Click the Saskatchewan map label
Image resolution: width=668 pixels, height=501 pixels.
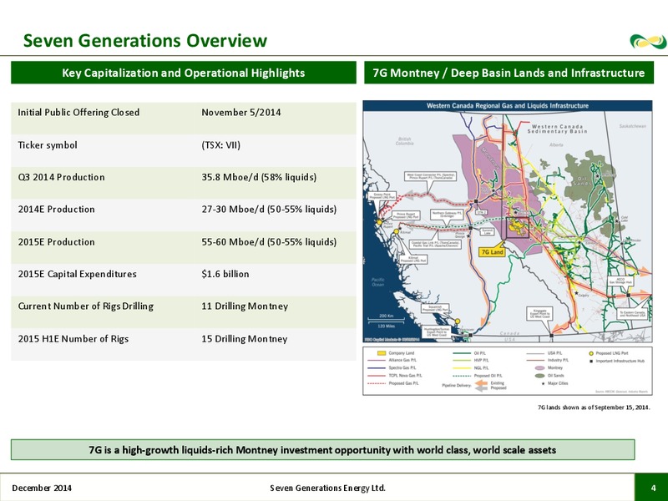(x=633, y=126)
